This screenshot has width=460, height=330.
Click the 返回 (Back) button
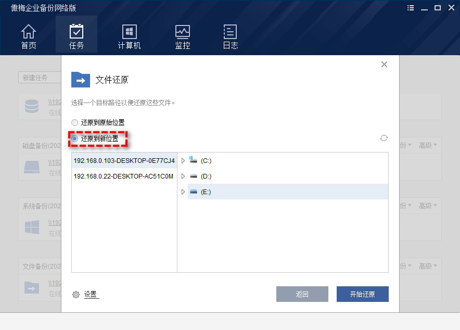(x=302, y=294)
